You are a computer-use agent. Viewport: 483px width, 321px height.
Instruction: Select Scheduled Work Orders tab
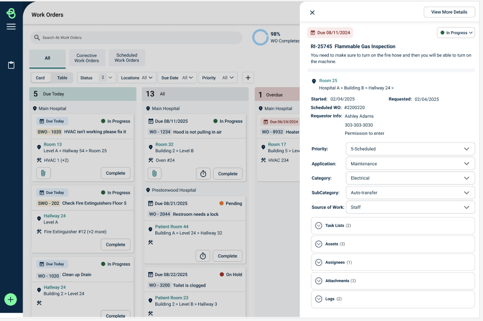pos(127,58)
